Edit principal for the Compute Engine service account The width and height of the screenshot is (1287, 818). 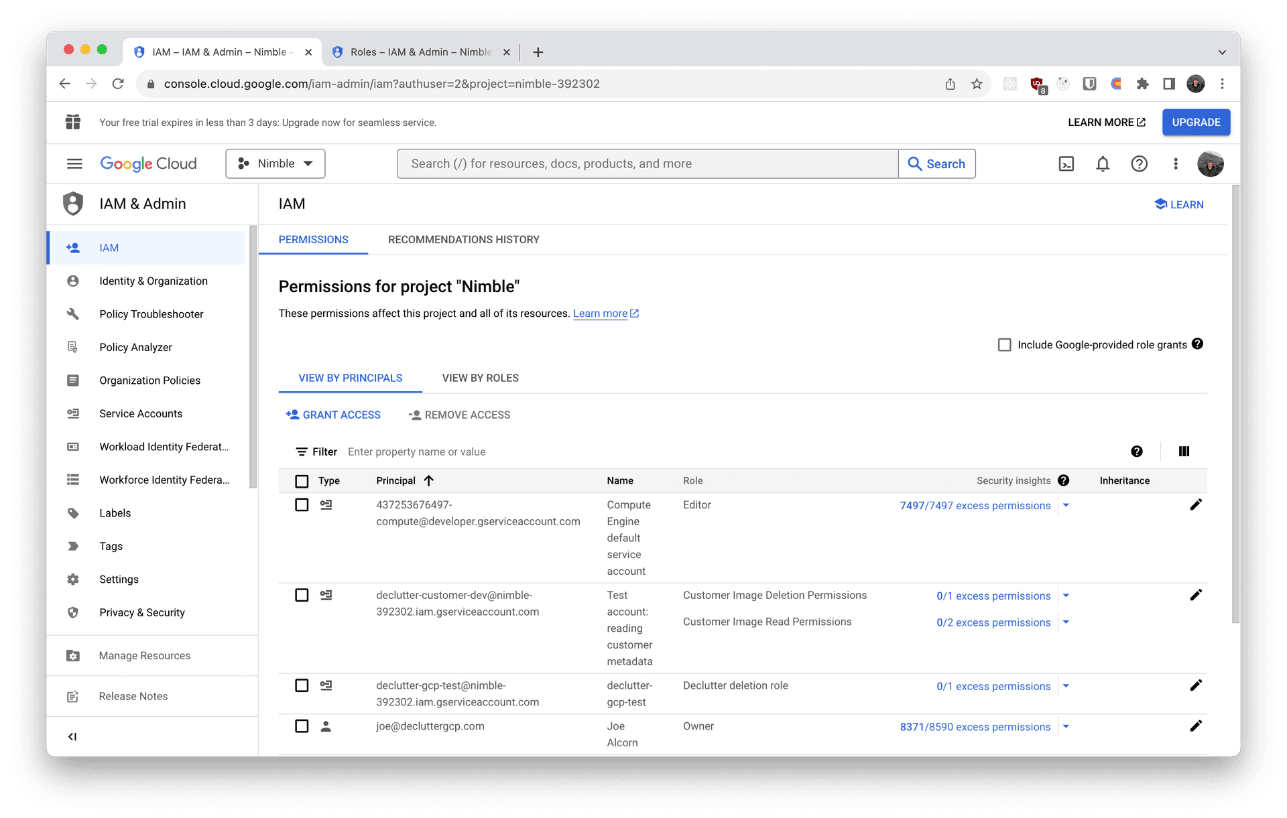point(1196,504)
